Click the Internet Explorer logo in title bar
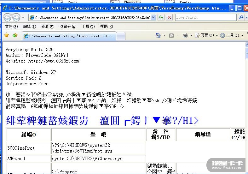The width and height of the screenshot is (248, 174). pyautogui.click(x=5, y=8)
